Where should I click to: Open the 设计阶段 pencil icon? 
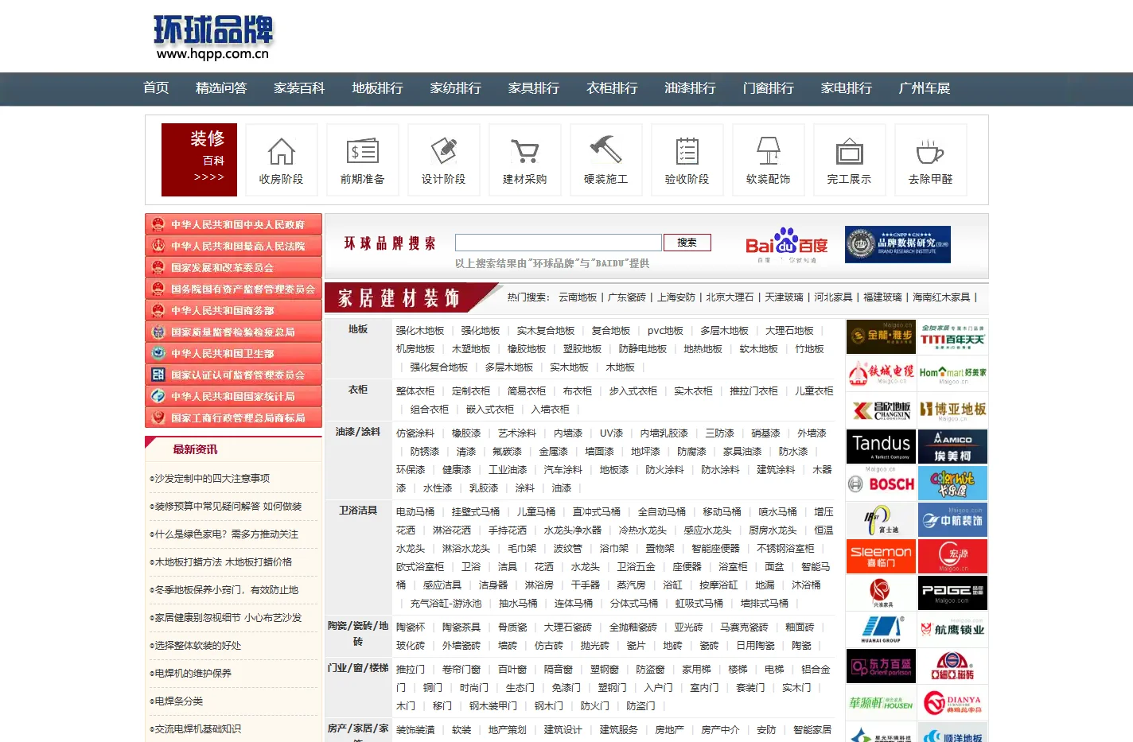444,159
